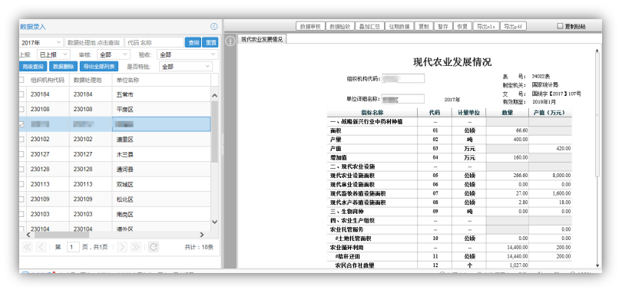Click the 单位详细名称 field in report

403,99
